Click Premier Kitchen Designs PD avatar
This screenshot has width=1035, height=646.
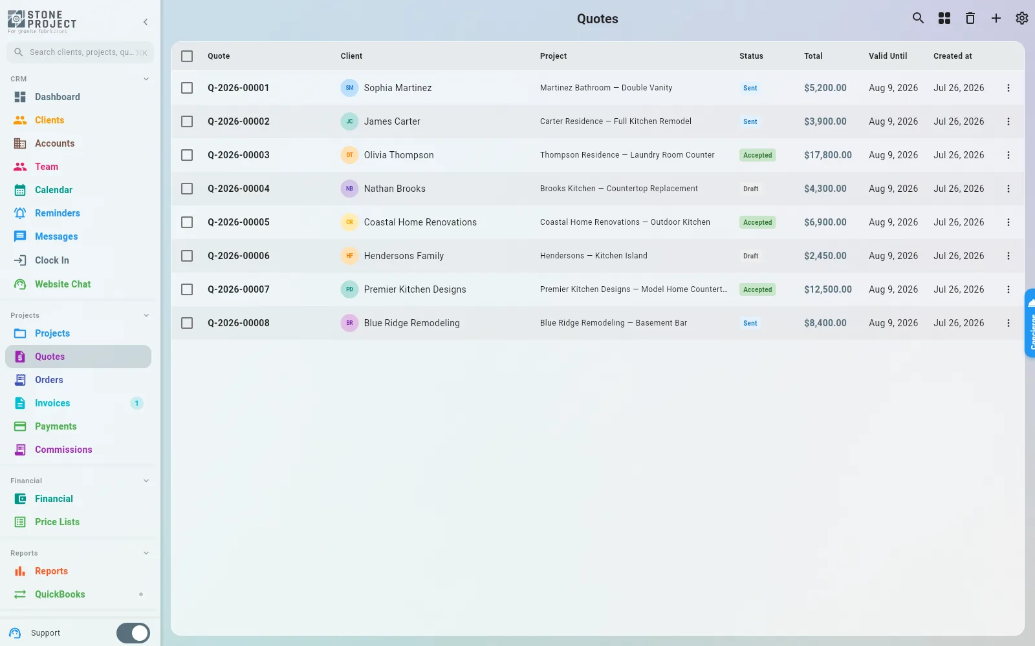(349, 289)
